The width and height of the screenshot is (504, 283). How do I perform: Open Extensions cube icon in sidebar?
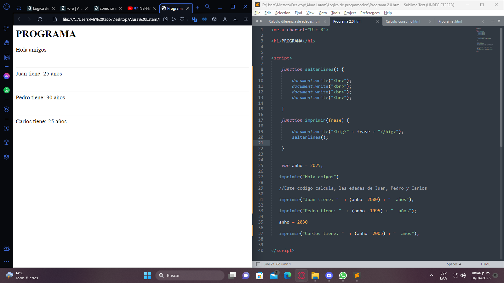click(x=7, y=142)
